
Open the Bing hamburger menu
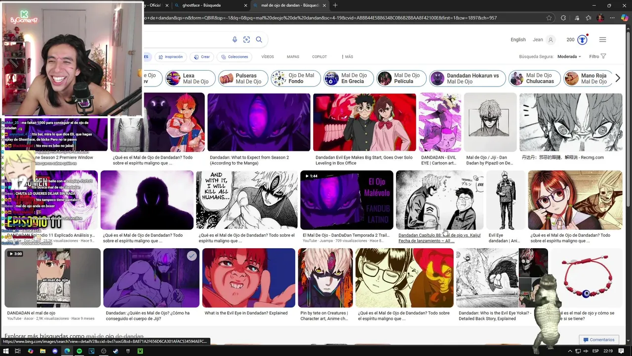602,40
